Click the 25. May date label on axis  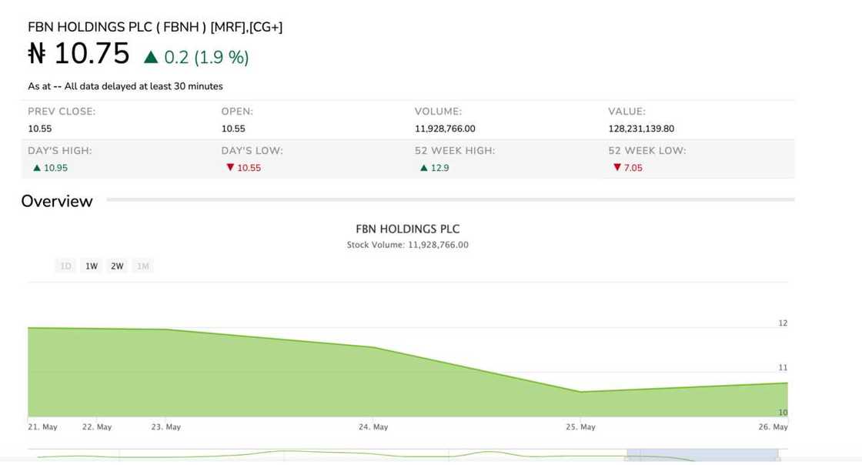580,427
